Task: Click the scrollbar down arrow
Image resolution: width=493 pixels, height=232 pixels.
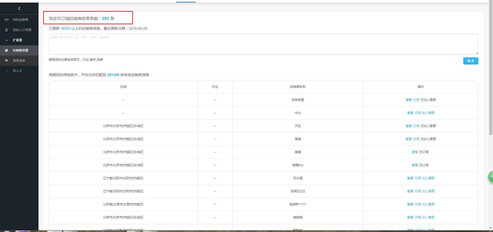Action: pos(491,228)
